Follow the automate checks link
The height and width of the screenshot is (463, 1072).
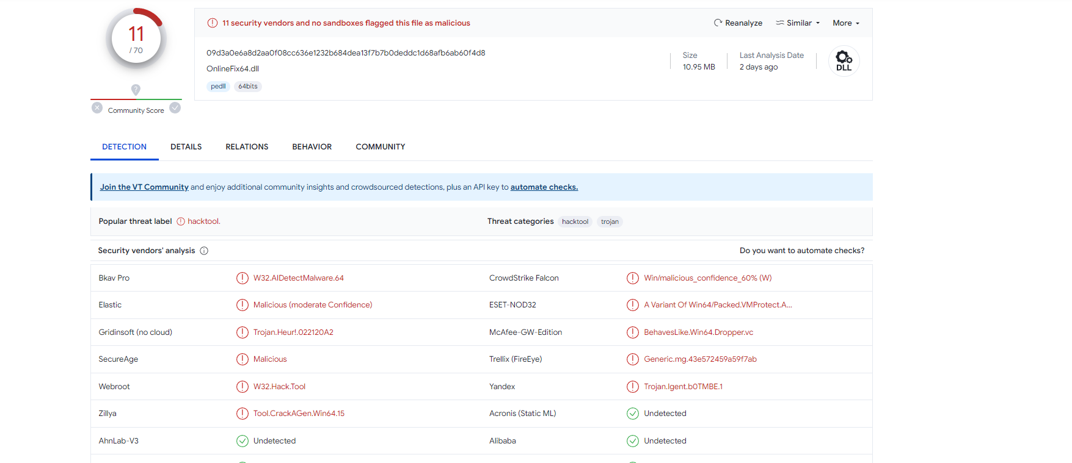[x=544, y=187]
